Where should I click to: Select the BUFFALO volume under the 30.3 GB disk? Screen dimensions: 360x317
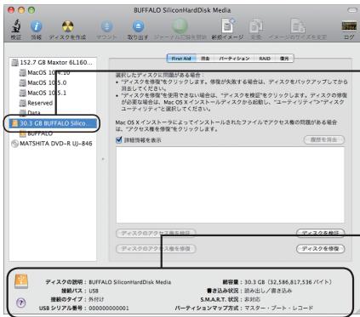53,133
